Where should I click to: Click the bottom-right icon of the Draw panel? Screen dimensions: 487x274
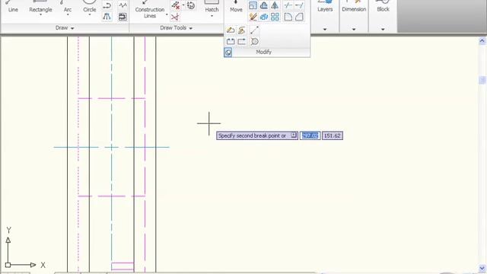[x=123, y=17]
